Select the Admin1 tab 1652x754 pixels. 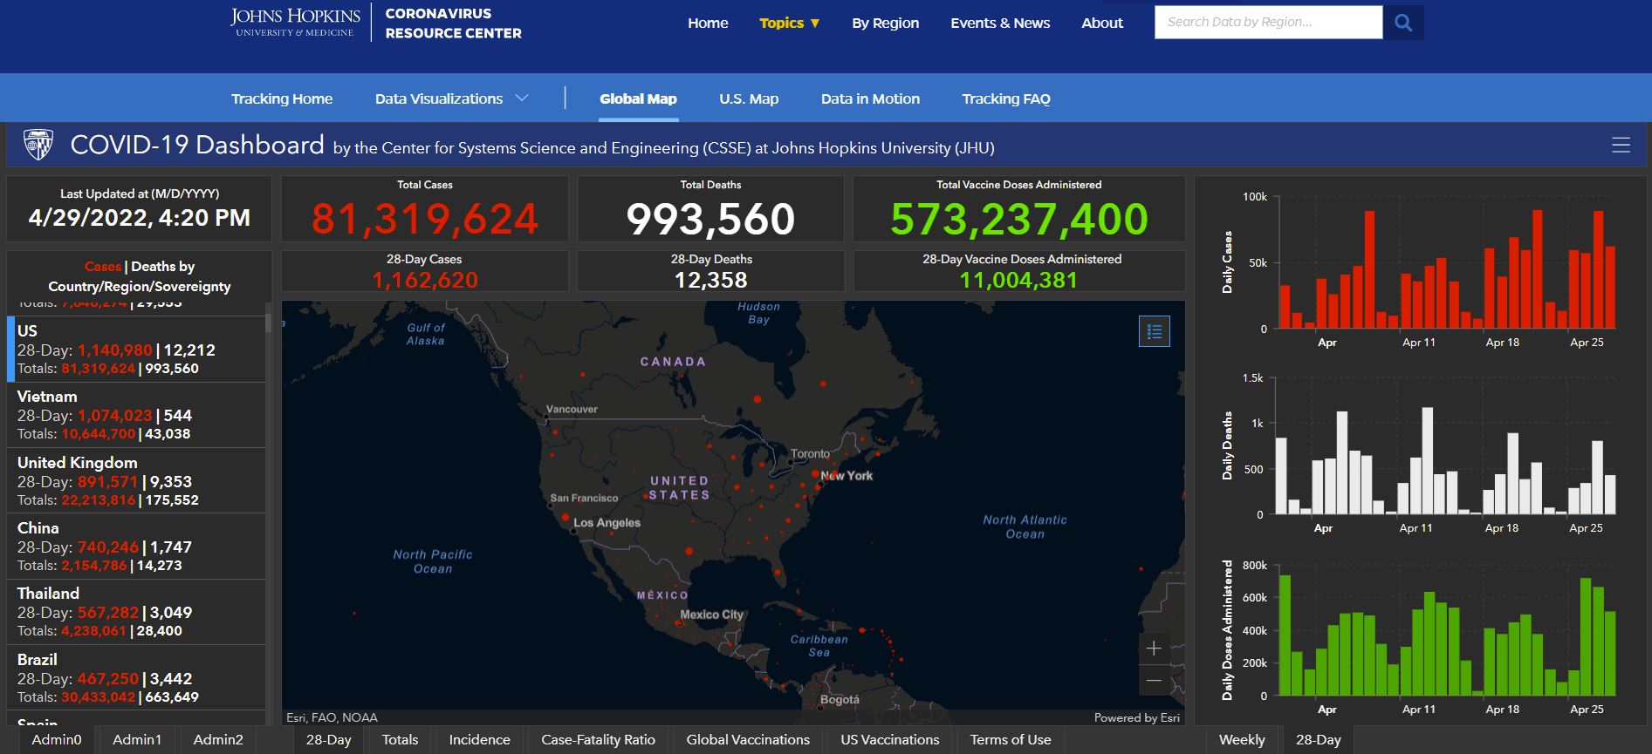137,739
